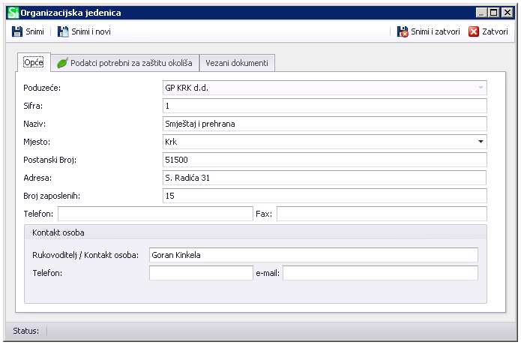This screenshot has height=345, width=521.
Task: Click the e-mail field in Kontakt osoba
Action: [379, 273]
